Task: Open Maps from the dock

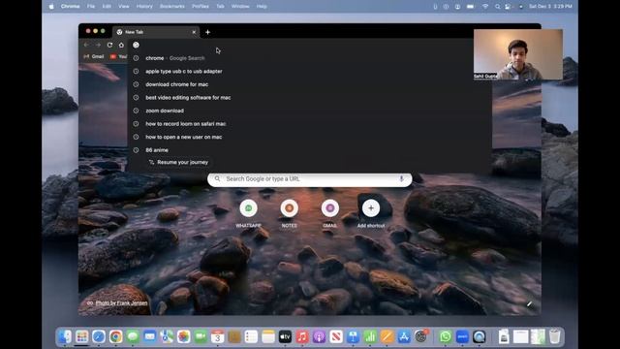Action: coord(167,336)
